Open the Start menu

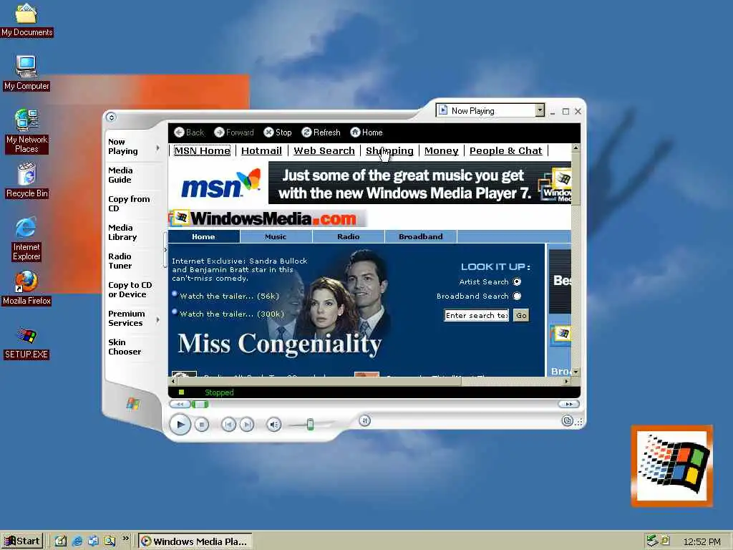point(22,541)
